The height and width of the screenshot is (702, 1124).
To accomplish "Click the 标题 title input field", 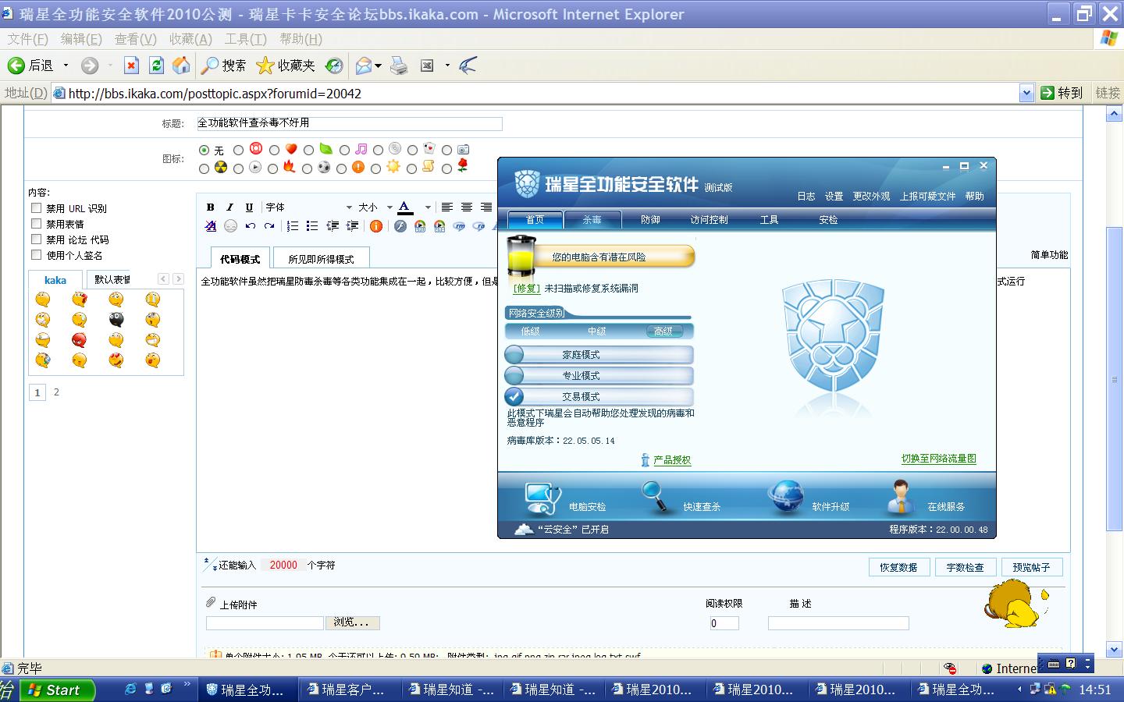I will click(349, 123).
